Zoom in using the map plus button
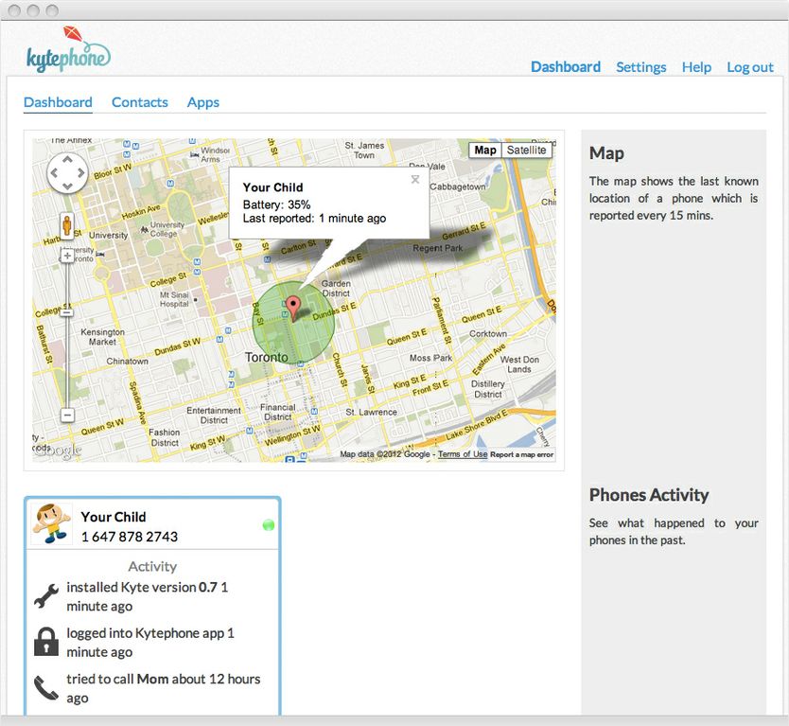Image resolution: width=789 pixels, height=726 pixels. pyautogui.click(x=67, y=256)
